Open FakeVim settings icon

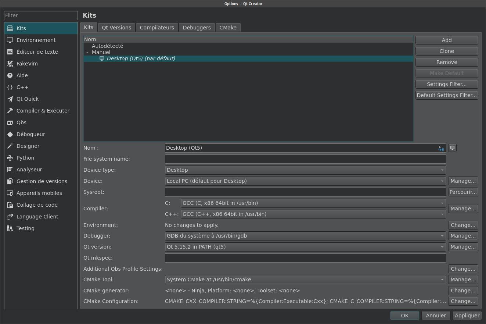(x=10, y=64)
